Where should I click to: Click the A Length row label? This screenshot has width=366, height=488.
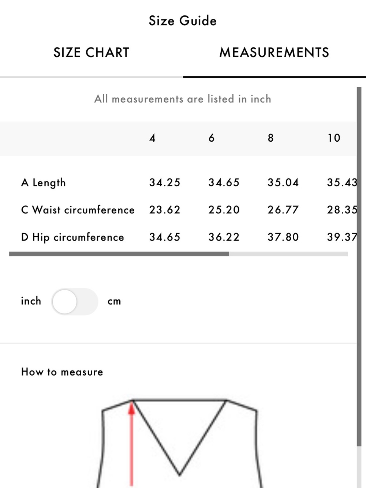click(44, 182)
